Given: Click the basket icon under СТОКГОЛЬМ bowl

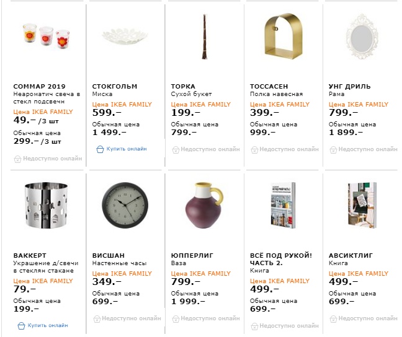Looking at the screenshot, I should pos(100,149).
